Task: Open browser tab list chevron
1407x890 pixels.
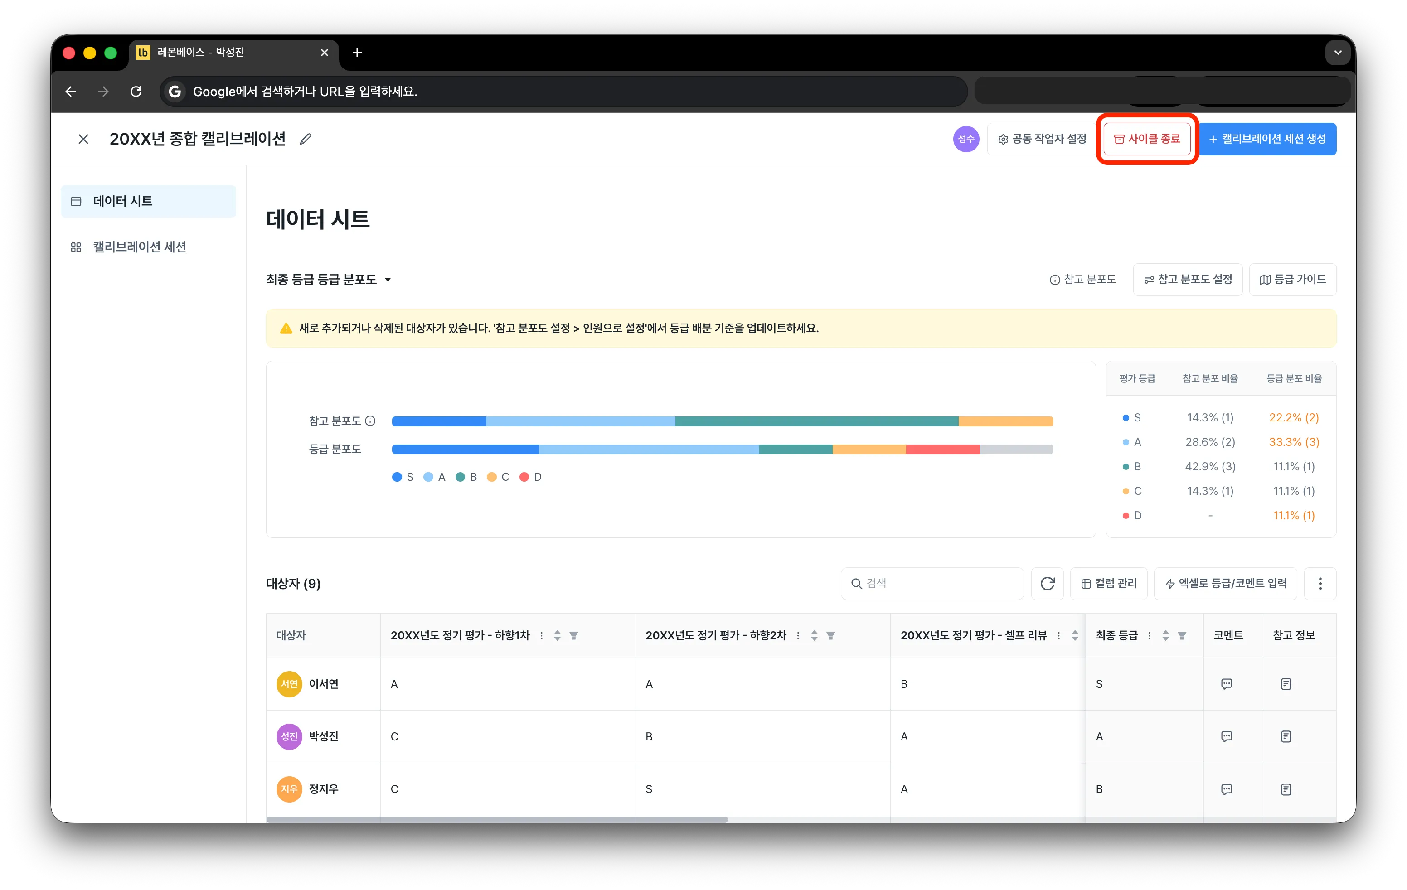Action: point(1338,53)
